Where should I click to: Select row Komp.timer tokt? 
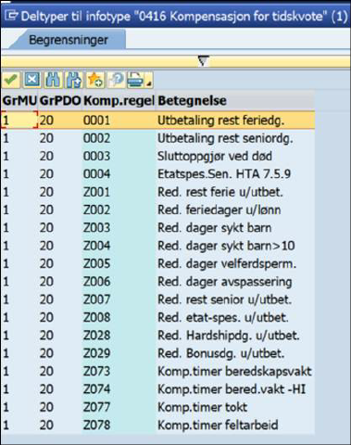[x=157, y=407]
